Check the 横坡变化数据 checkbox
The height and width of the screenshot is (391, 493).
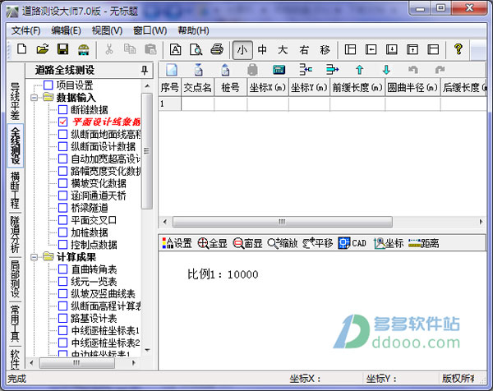click(x=63, y=183)
